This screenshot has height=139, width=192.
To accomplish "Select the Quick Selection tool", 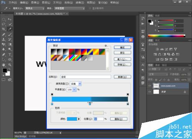I will pos(10,24).
